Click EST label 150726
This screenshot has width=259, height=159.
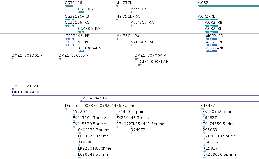(211, 142)
